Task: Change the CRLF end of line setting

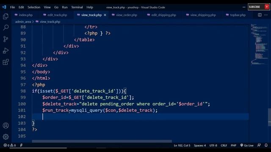Action: [224, 145]
